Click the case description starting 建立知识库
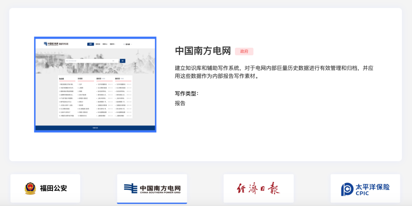Screen dimensions: 412x206 point(274,72)
